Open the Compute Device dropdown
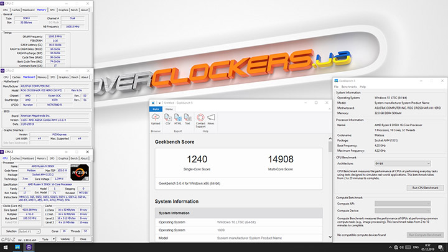448x252 pixels. [x=403, y=210]
